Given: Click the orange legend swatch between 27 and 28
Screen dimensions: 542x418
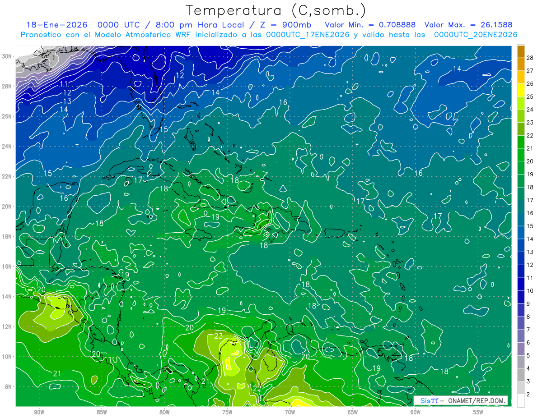Looking at the screenshot, I should coord(521,64).
